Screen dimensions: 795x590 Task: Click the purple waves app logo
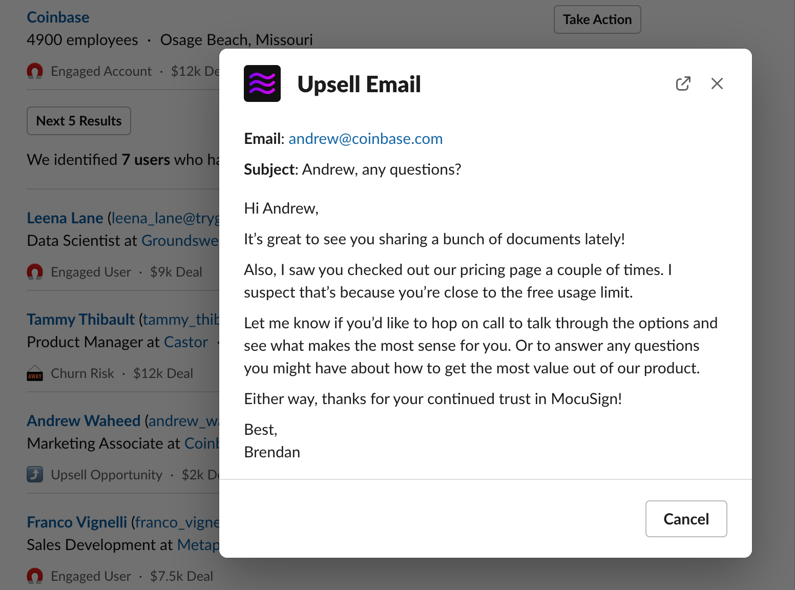click(262, 83)
